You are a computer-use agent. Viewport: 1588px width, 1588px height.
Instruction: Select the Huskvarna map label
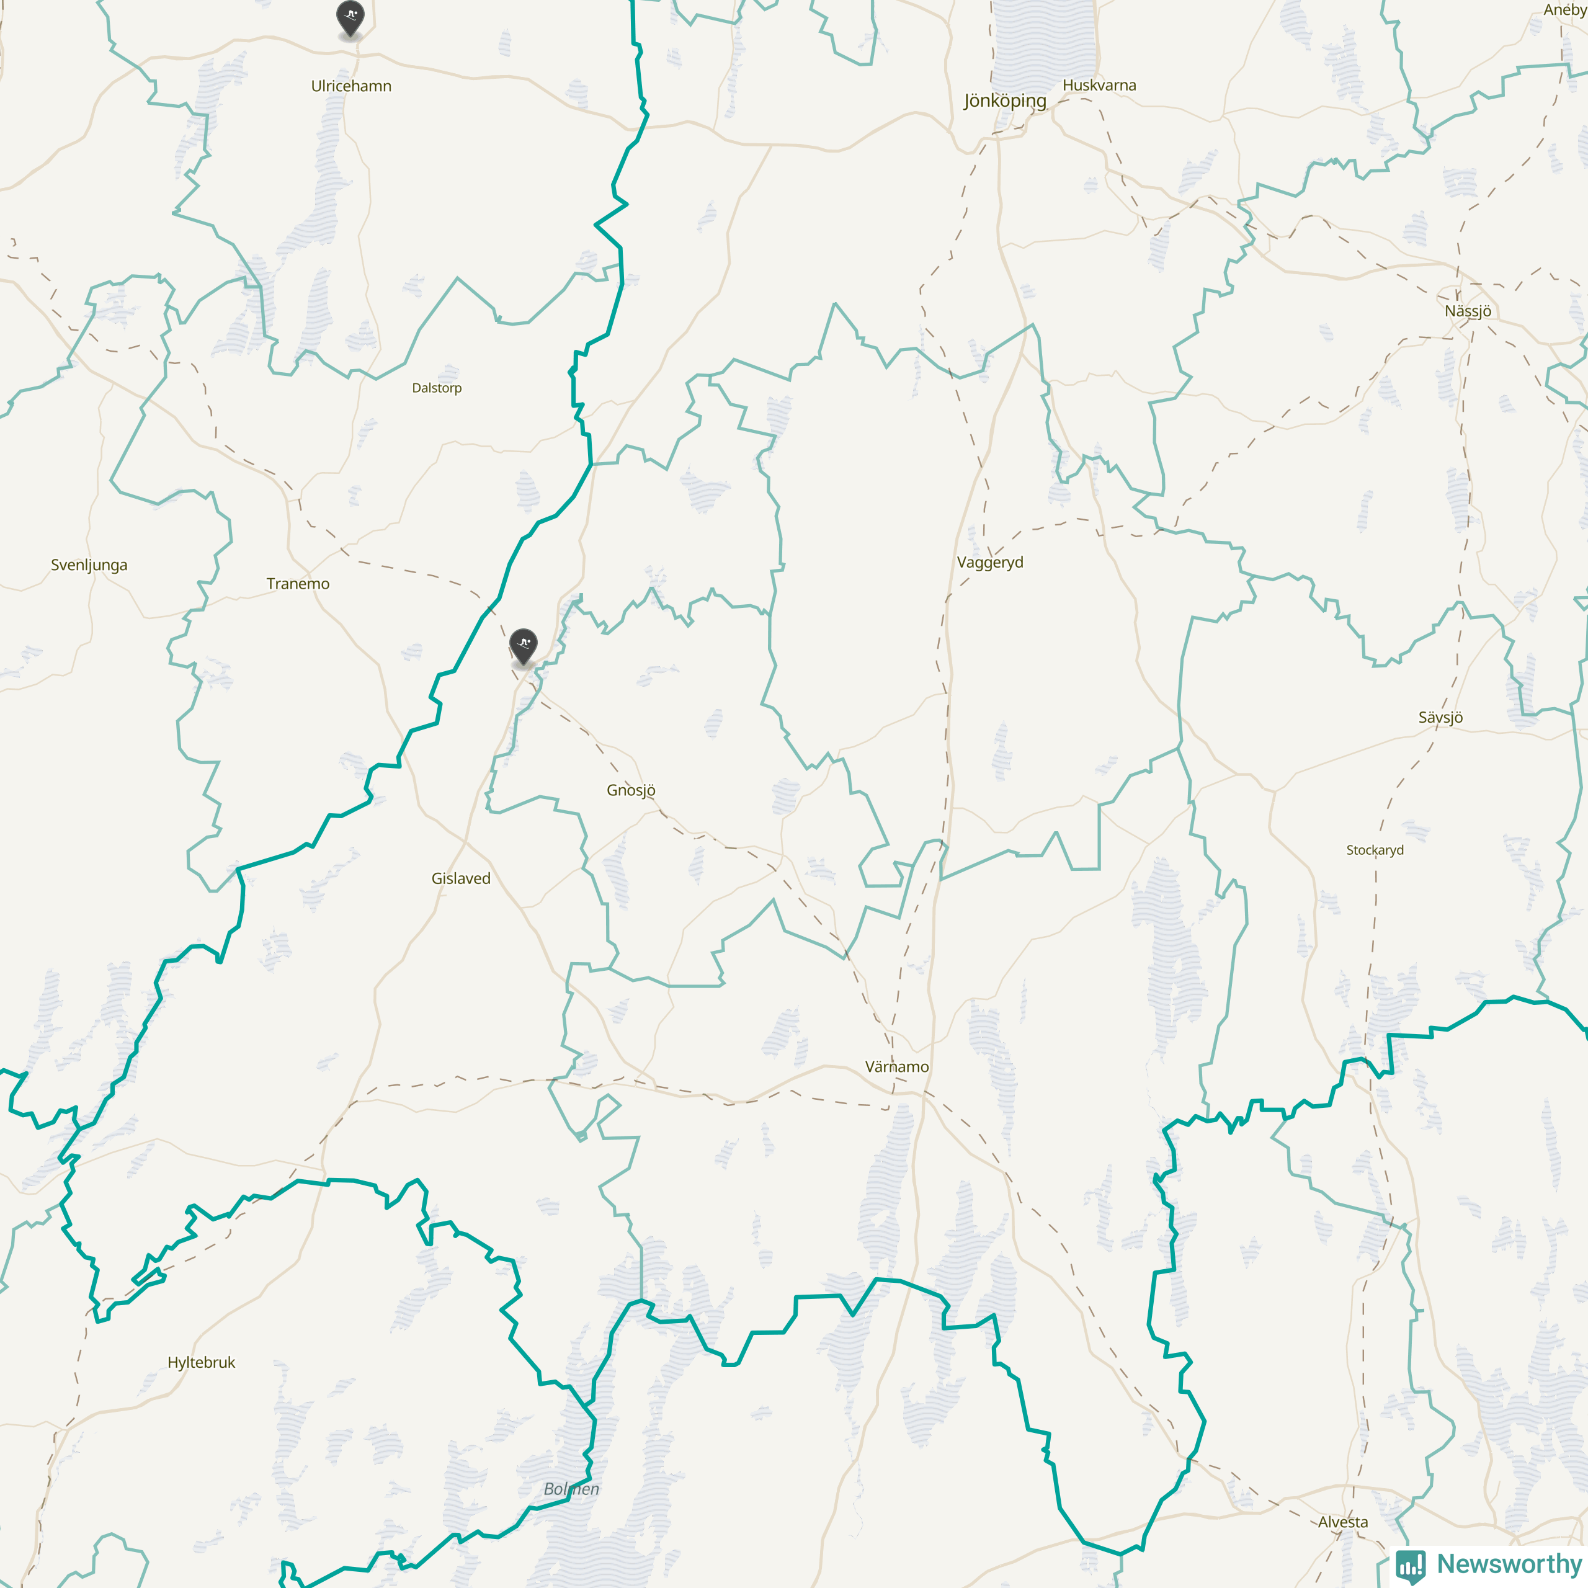click(x=1099, y=84)
